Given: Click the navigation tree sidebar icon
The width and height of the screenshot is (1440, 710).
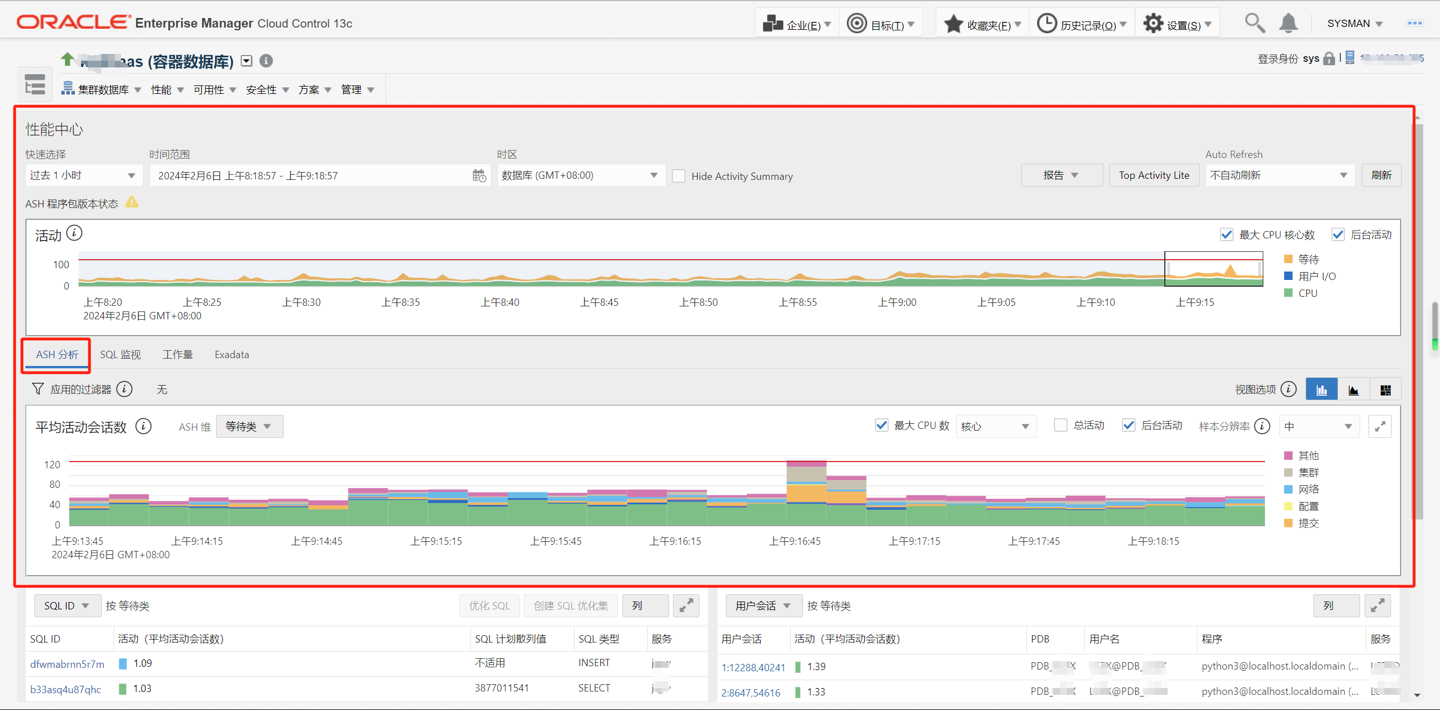Looking at the screenshot, I should [x=35, y=84].
